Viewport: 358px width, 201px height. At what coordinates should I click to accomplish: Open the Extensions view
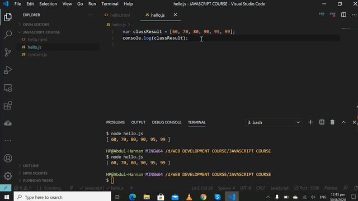[x=8, y=106]
